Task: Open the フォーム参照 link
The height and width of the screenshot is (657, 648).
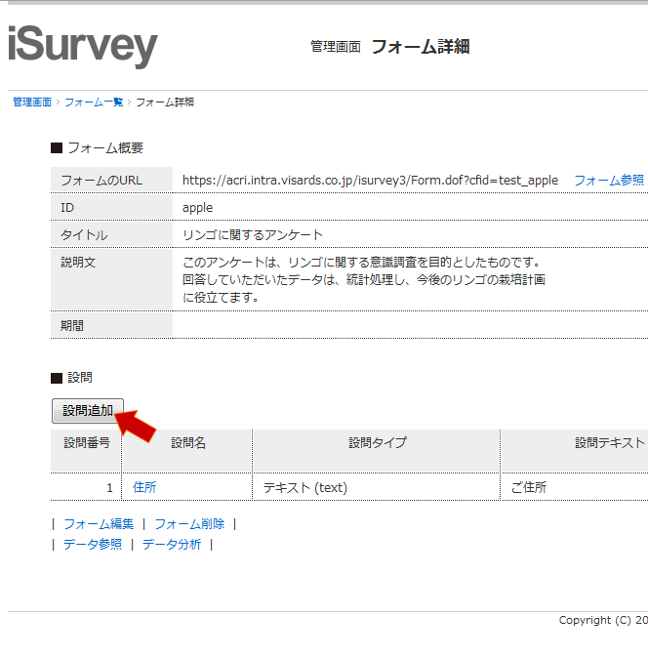Action: pyautogui.click(x=609, y=181)
